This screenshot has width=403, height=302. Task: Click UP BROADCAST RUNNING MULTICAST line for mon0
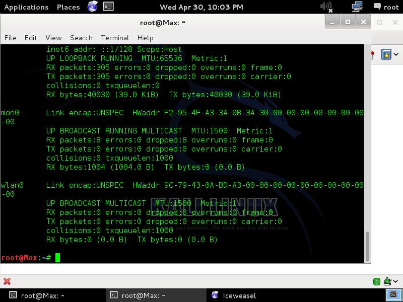tap(159, 131)
